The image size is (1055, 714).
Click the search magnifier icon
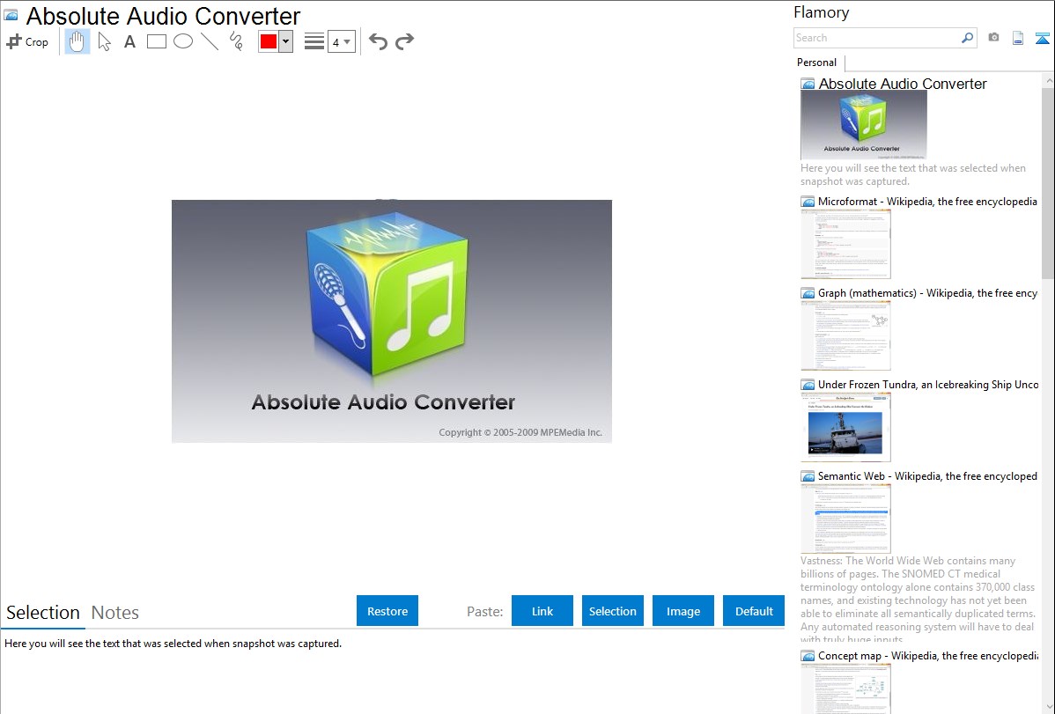(x=968, y=38)
